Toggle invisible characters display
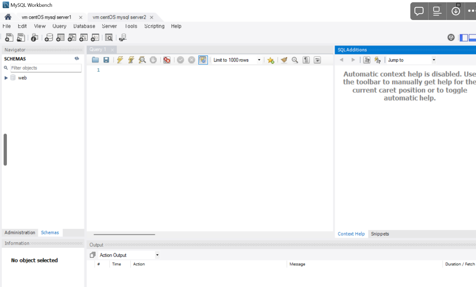 coord(306,60)
